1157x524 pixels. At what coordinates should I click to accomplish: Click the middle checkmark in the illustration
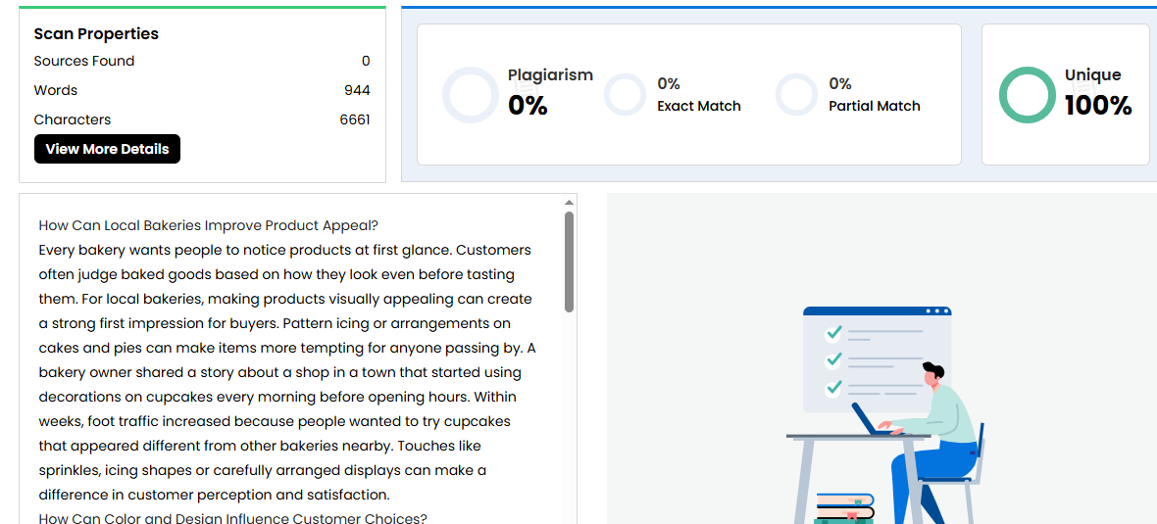834,359
